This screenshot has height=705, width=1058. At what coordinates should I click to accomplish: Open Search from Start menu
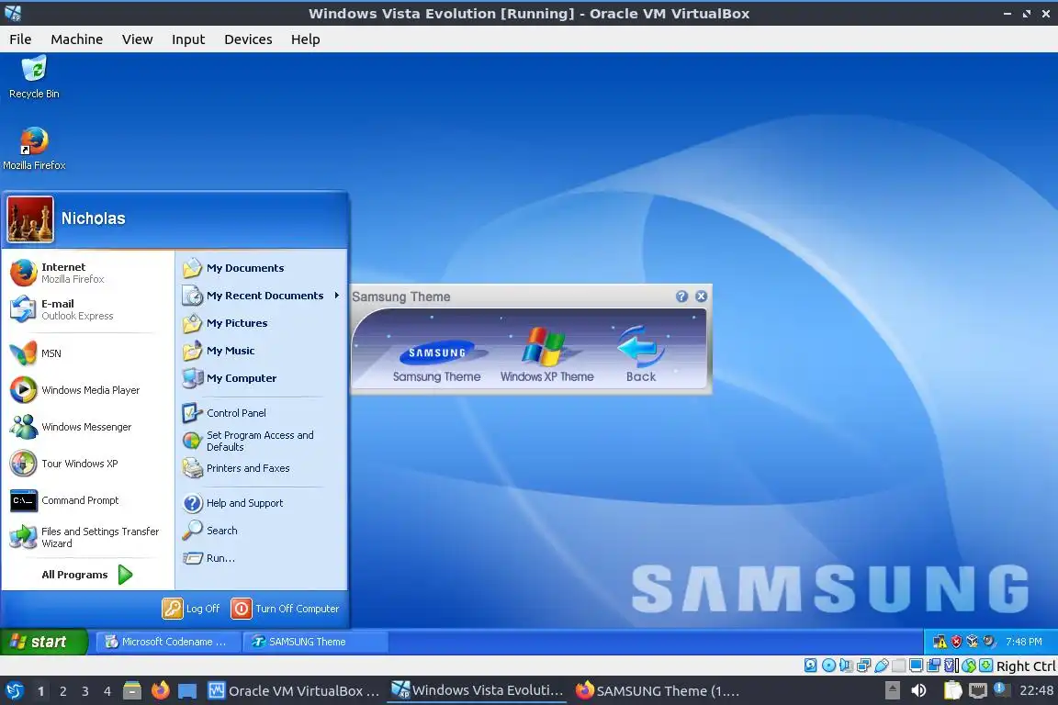click(x=262, y=531)
